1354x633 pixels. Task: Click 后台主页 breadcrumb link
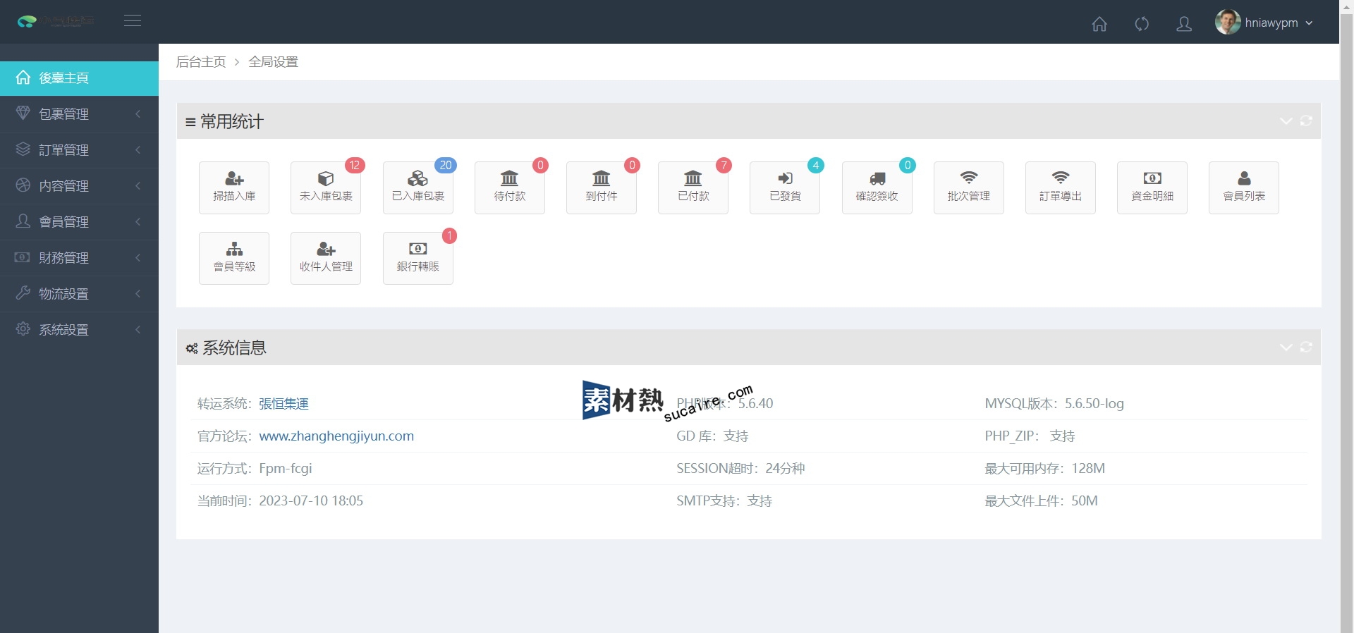click(201, 62)
